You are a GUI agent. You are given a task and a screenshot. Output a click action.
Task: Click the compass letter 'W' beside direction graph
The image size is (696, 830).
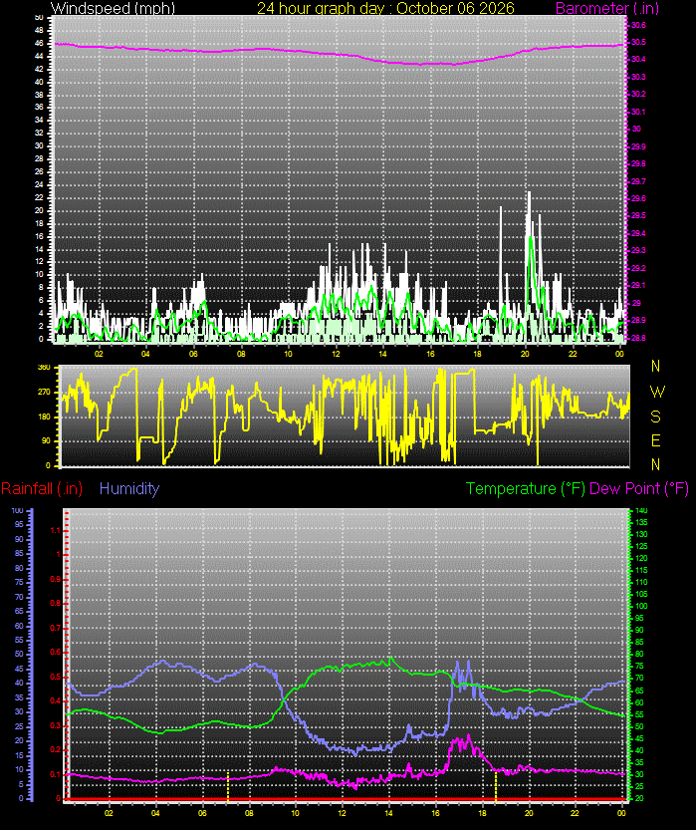657,392
